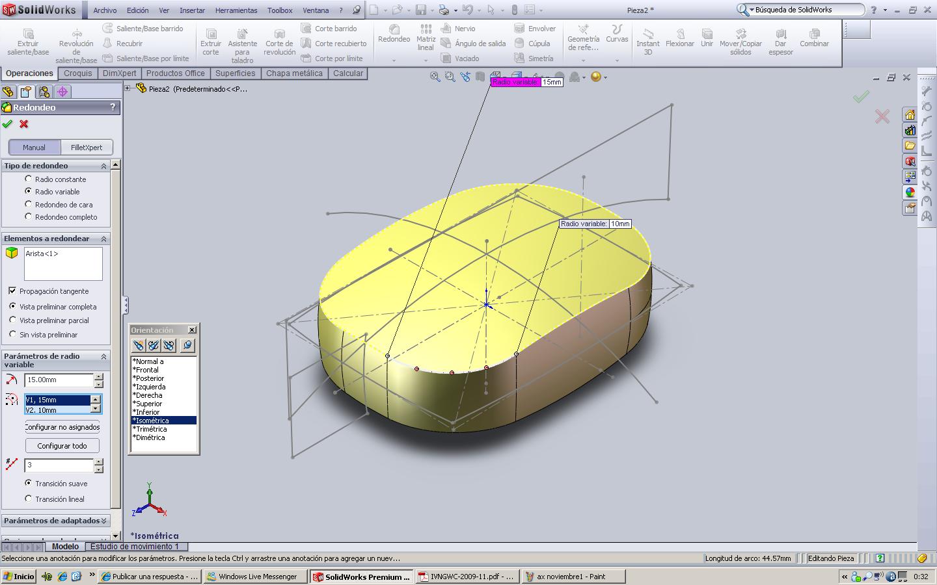
Task: Click the Manual mode button
Action: [x=34, y=148]
